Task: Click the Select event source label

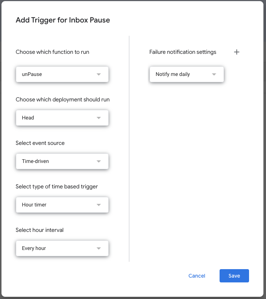Action: [40, 143]
